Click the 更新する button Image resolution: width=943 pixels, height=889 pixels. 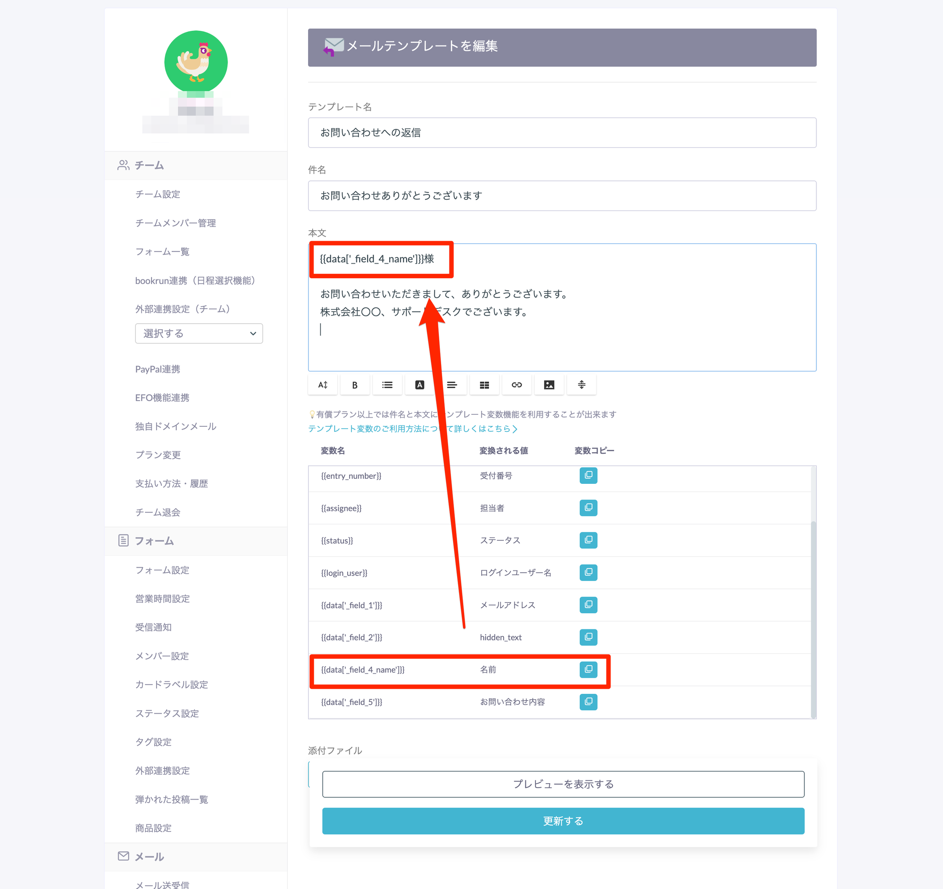[x=563, y=821]
